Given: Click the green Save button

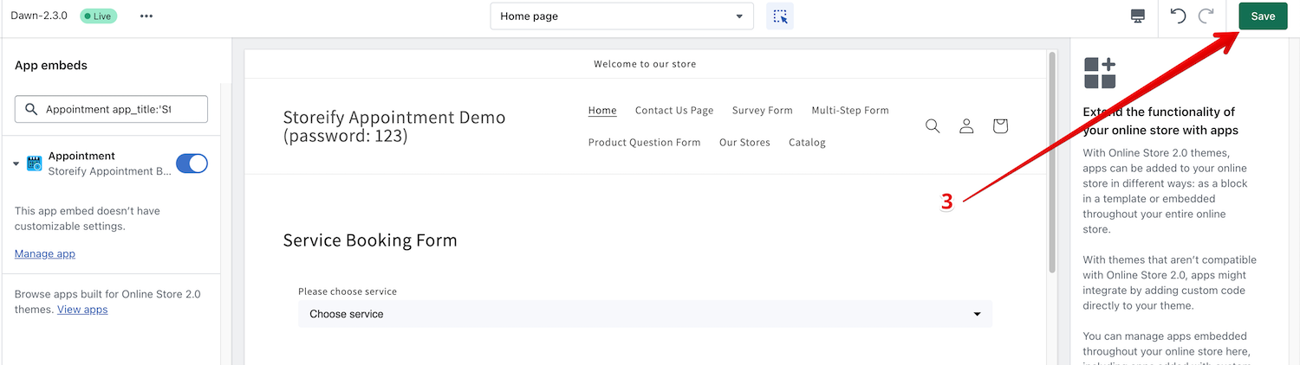Looking at the screenshot, I should [1263, 16].
